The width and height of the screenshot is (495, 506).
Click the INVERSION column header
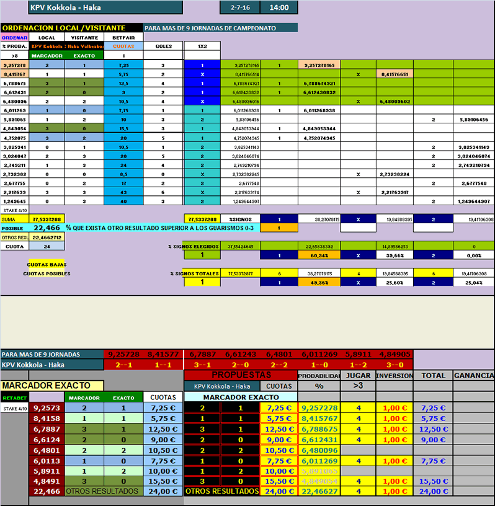point(395,376)
